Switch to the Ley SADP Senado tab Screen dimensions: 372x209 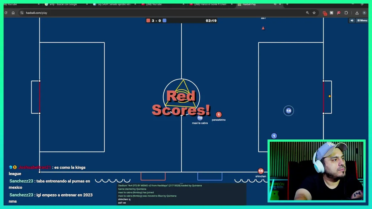(x=114, y=4)
